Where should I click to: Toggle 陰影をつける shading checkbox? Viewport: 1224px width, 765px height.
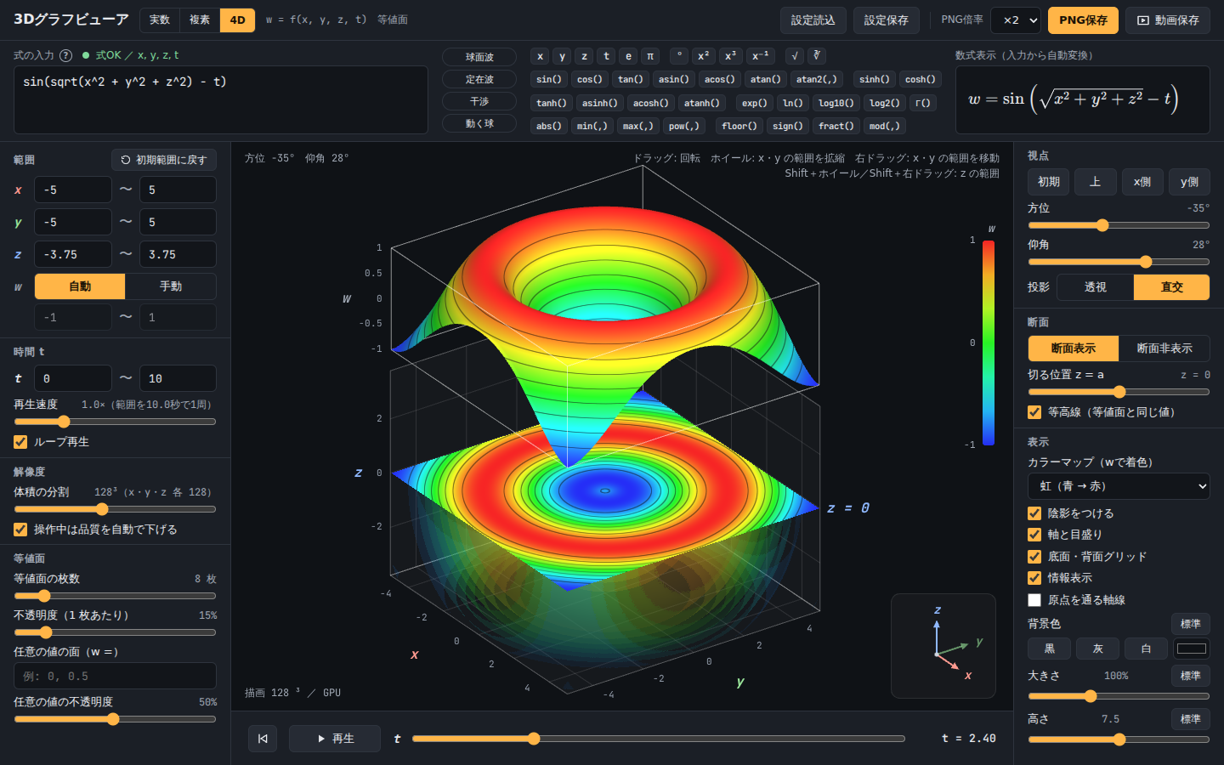coord(1034,513)
